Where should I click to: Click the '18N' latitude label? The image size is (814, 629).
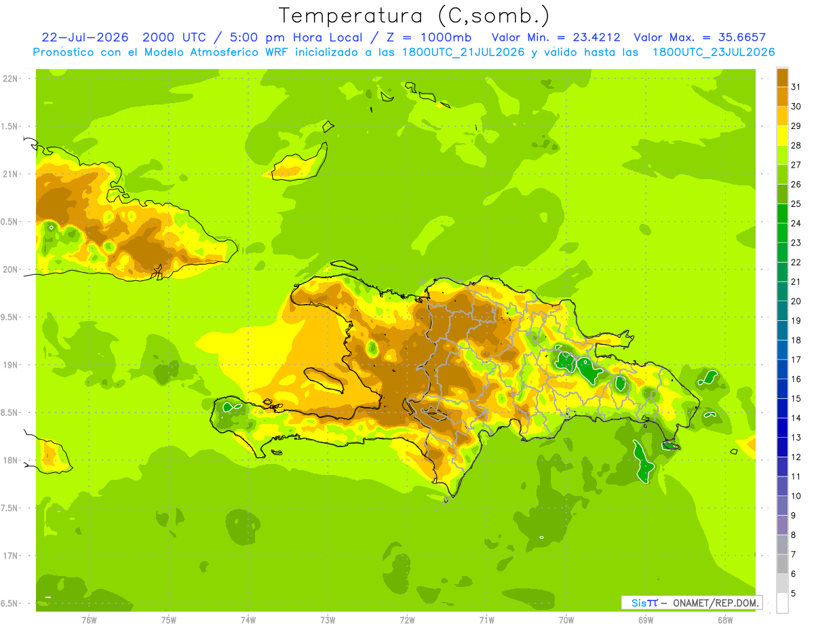tap(11, 460)
